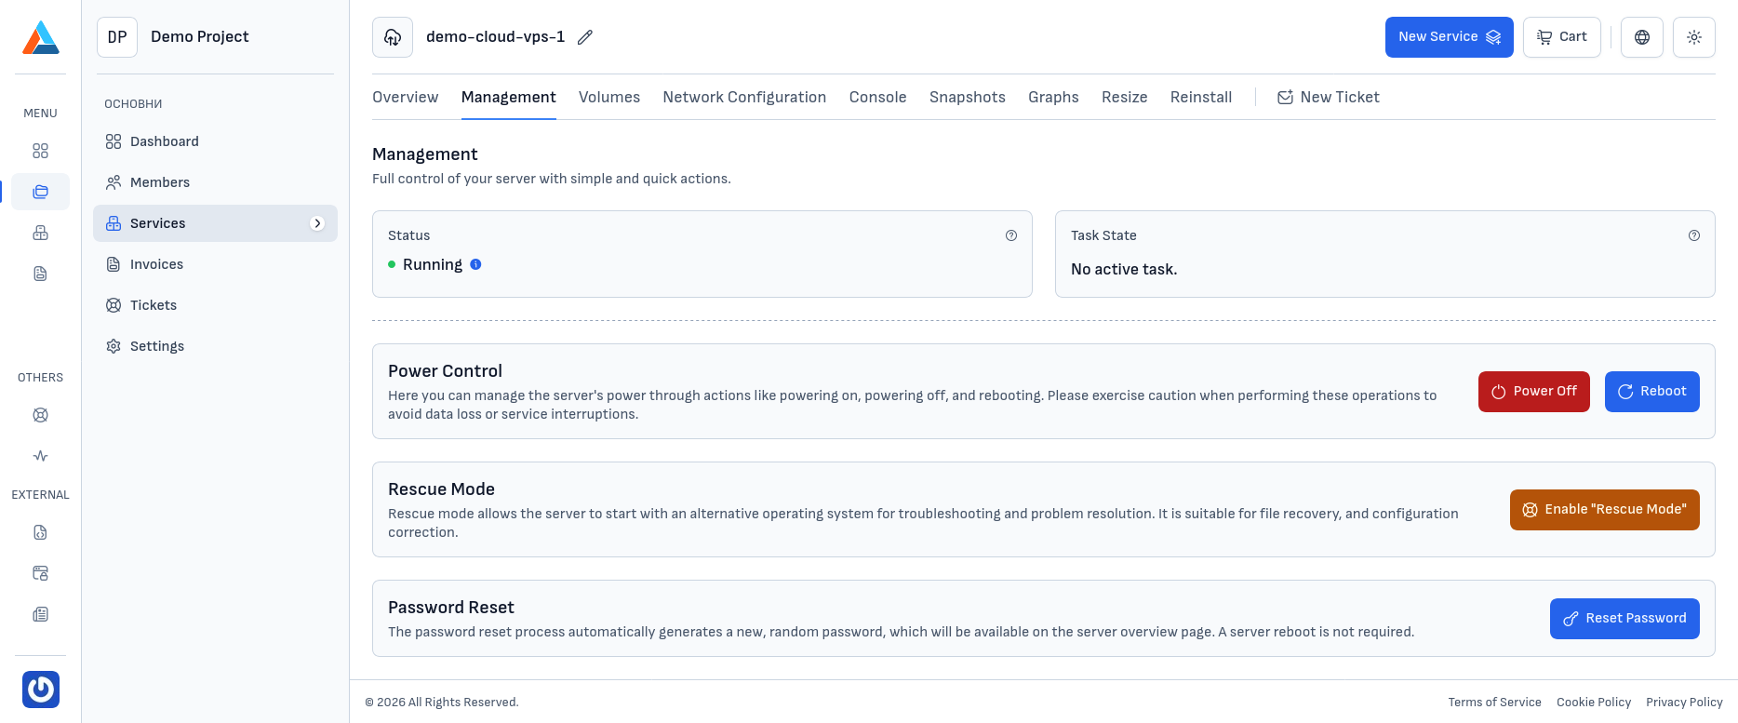Click the Reboot button

click(x=1651, y=392)
